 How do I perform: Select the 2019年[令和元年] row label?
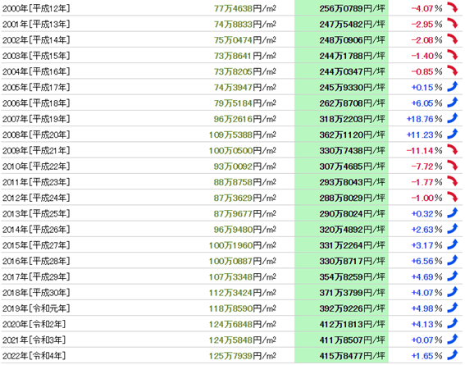click(36, 308)
